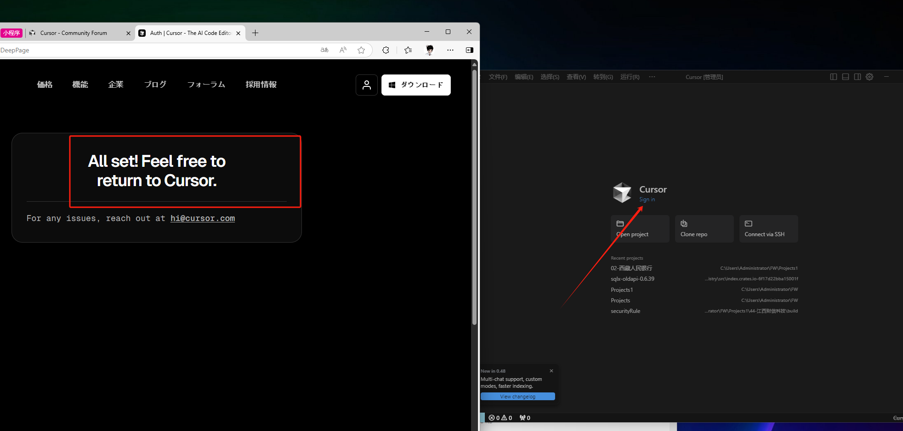Toggle the bottom panel layout icon in Cursor
This screenshot has width=903, height=431.
(846, 77)
